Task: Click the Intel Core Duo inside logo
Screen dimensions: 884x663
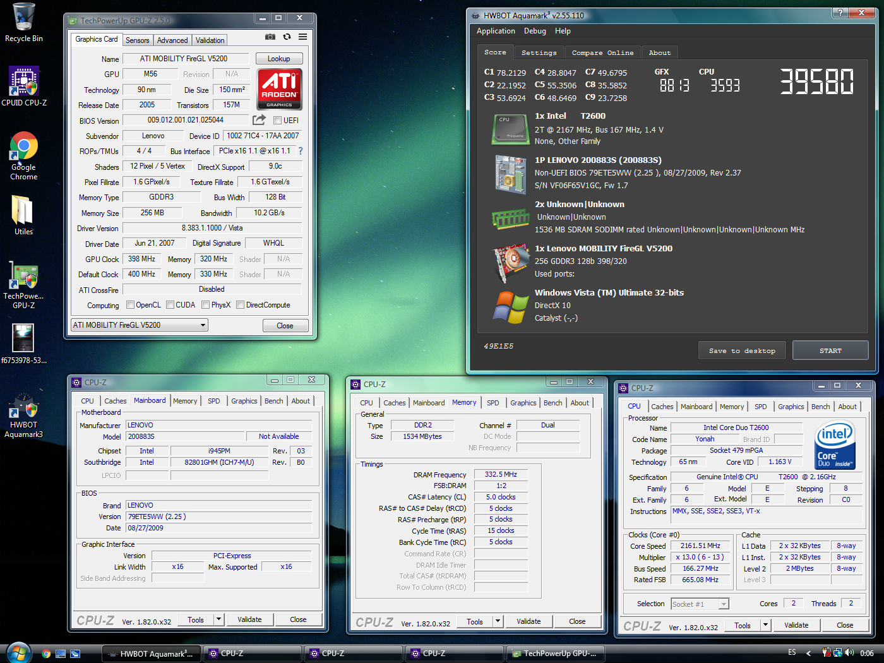Action: (835, 446)
